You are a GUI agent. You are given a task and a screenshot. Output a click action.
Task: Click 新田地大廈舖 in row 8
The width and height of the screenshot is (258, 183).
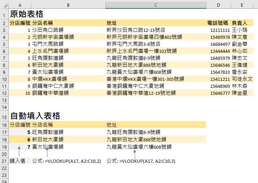point(48,65)
